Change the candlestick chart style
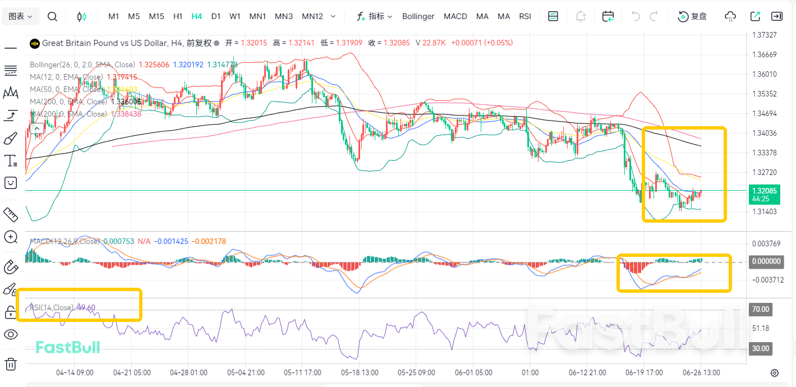796x387 pixels. (82, 16)
